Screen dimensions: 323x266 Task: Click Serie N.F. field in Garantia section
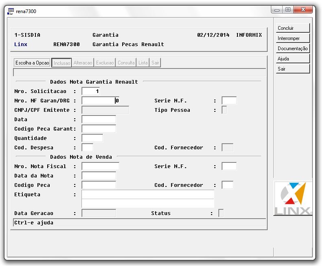tap(229, 101)
